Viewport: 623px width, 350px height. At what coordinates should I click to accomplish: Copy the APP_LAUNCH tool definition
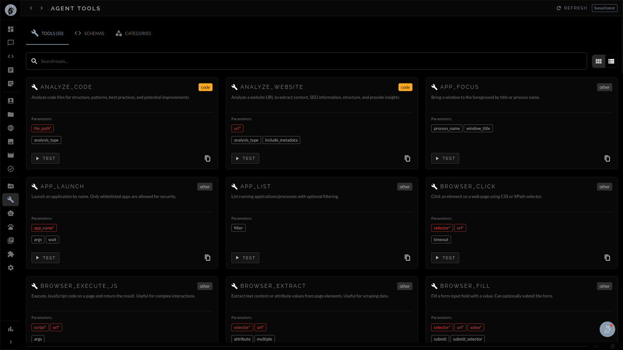pyautogui.click(x=208, y=258)
